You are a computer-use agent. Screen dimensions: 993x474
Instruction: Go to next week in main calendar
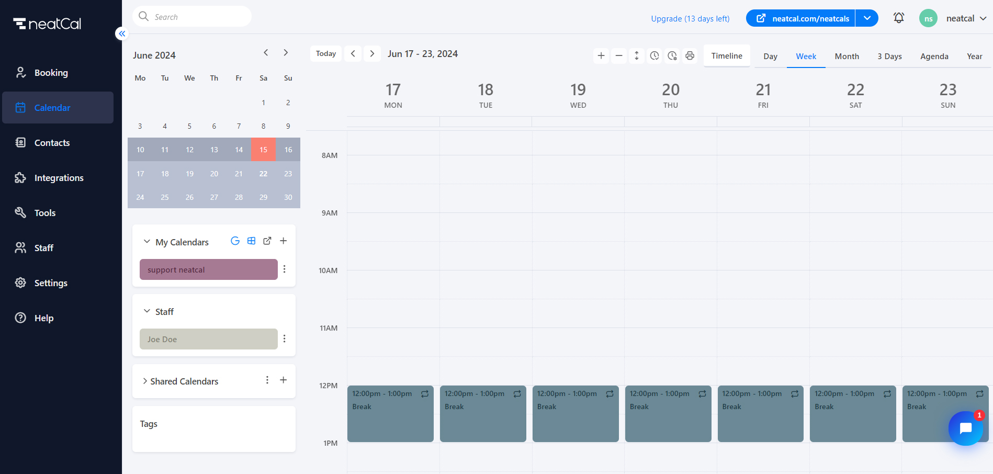tap(372, 53)
